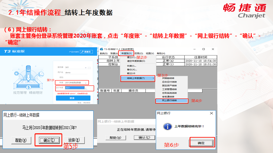Click the 2020-11-18 18:51:30 timestamp cell
Image resolution: width=273 pixels, height=153 pixels.
tap(200, 64)
